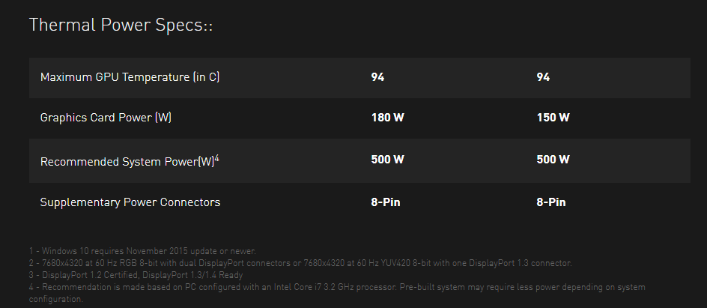Click second 500 W recommended power value
Viewport: 707px width, 308px height.
click(553, 159)
